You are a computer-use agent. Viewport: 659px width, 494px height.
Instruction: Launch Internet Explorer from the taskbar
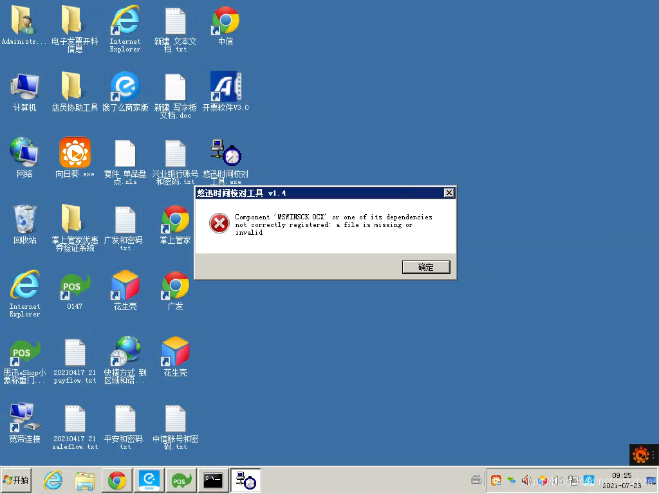point(53,480)
